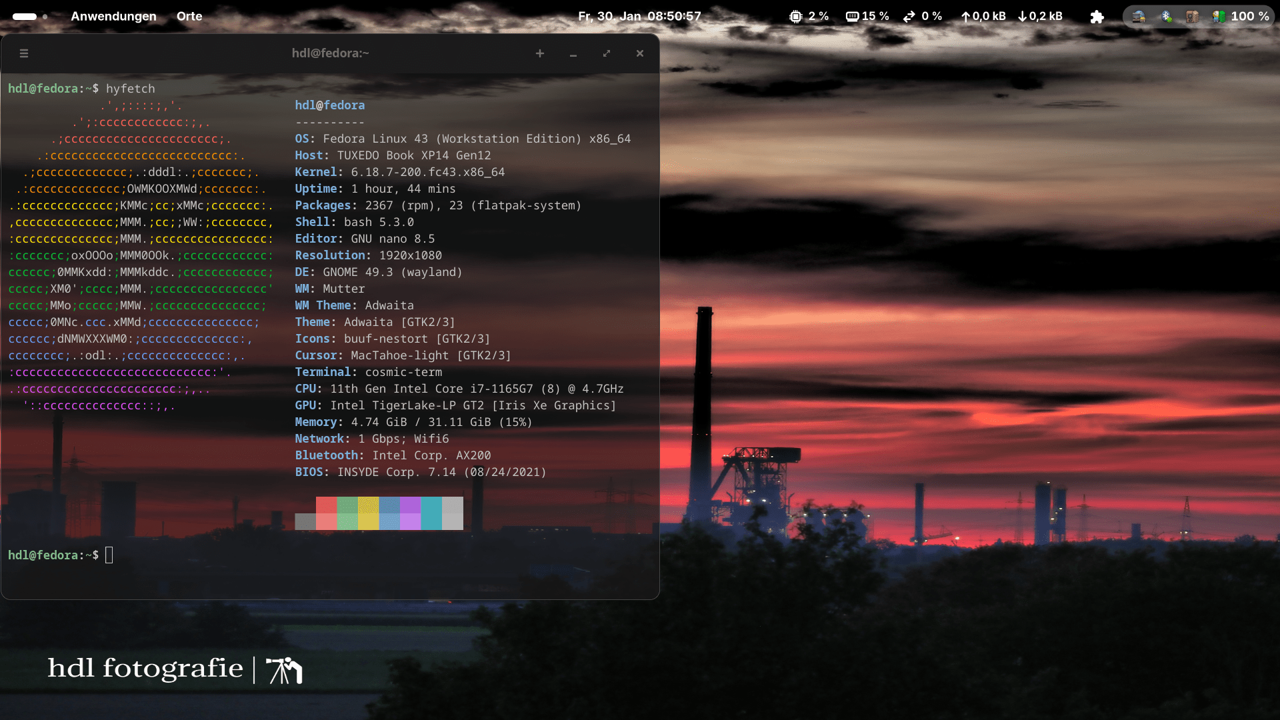This screenshot has height=720, width=1280.
Task: Open the Anwendungen menu
Action: (x=113, y=17)
